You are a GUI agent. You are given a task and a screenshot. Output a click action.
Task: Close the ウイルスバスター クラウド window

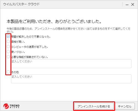(x=133, y=4)
